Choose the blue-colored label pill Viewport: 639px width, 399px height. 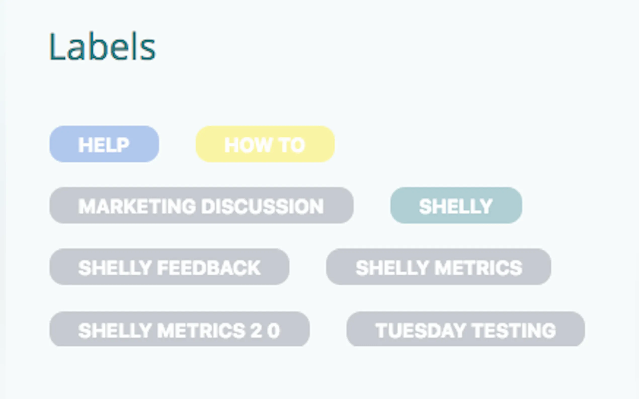(104, 144)
